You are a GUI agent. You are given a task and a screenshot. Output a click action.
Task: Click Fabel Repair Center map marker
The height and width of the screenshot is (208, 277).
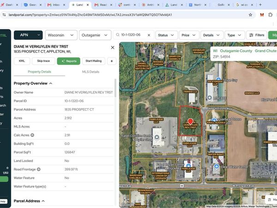(188, 165)
